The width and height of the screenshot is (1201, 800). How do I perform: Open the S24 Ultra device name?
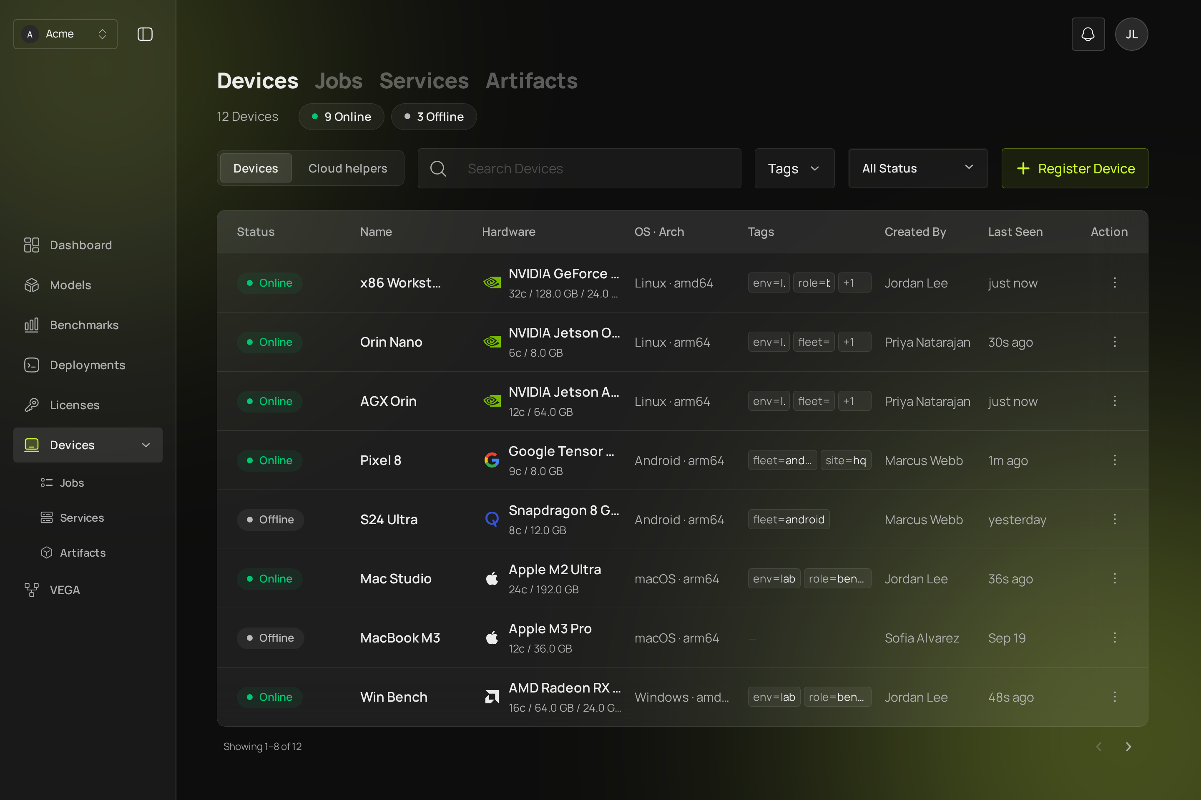click(x=389, y=520)
